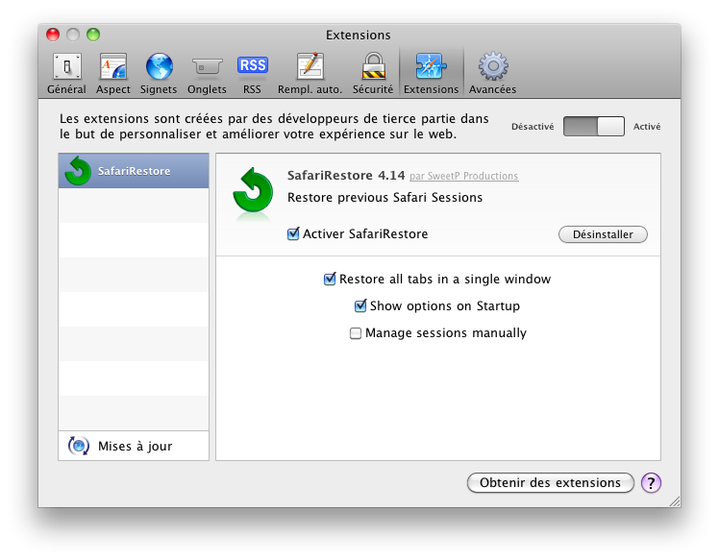This screenshot has height=560, width=719.
Task: Open the Sécurité padlock pane
Action: (373, 73)
